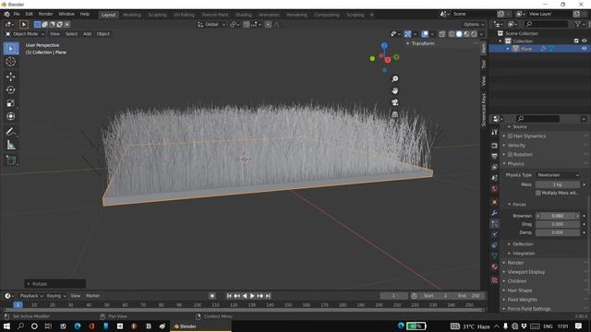Click the pan view hand icon
The width and height of the screenshot is (591, 332).
click(x=394, y=90)
